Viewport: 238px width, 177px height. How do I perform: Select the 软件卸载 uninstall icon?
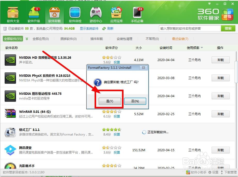[55, 15]
